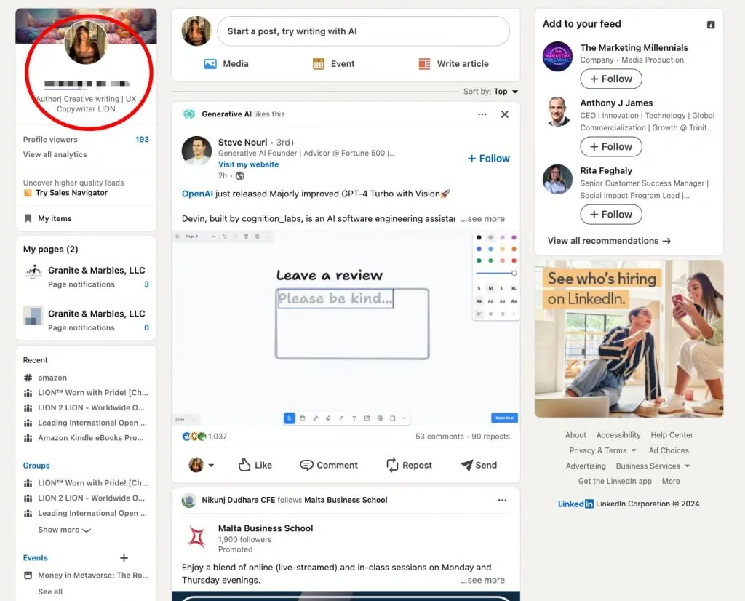The height and width of the screenshot is (601, 745).
Task: Click the Generative AI page icon
Action: [189, 114]
